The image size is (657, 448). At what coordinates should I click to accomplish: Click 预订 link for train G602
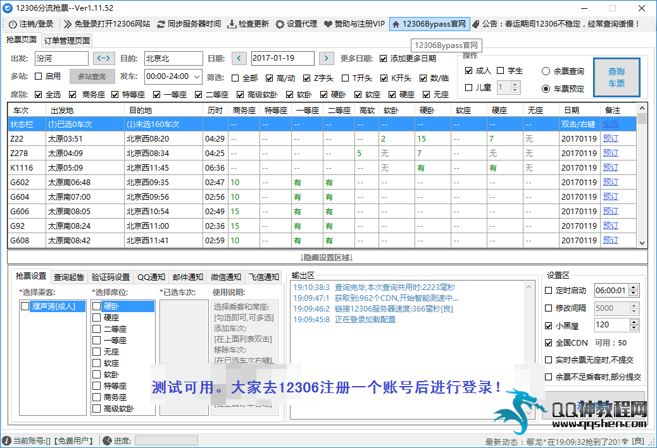611,183
